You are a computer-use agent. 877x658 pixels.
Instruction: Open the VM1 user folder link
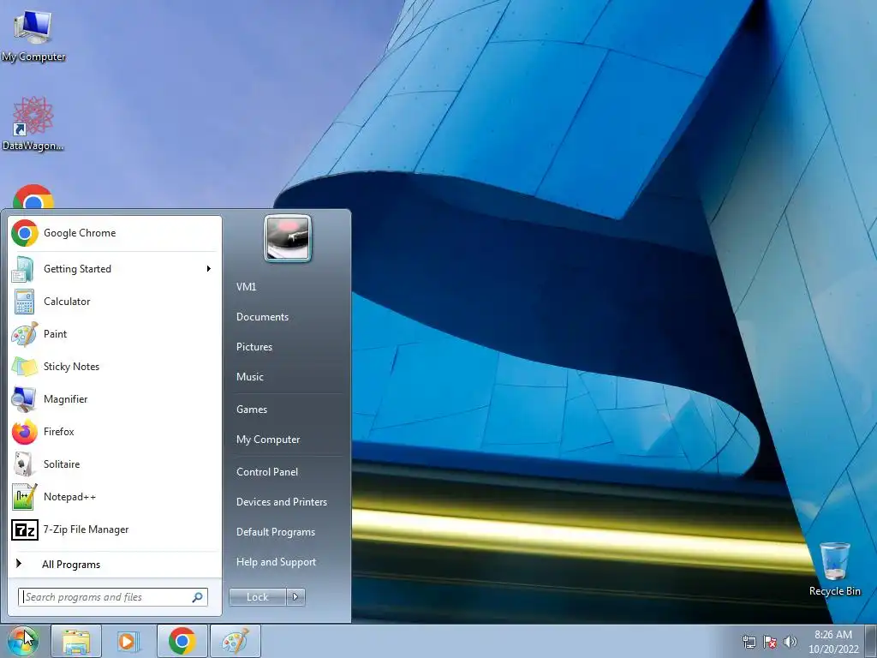click(246, 287)
